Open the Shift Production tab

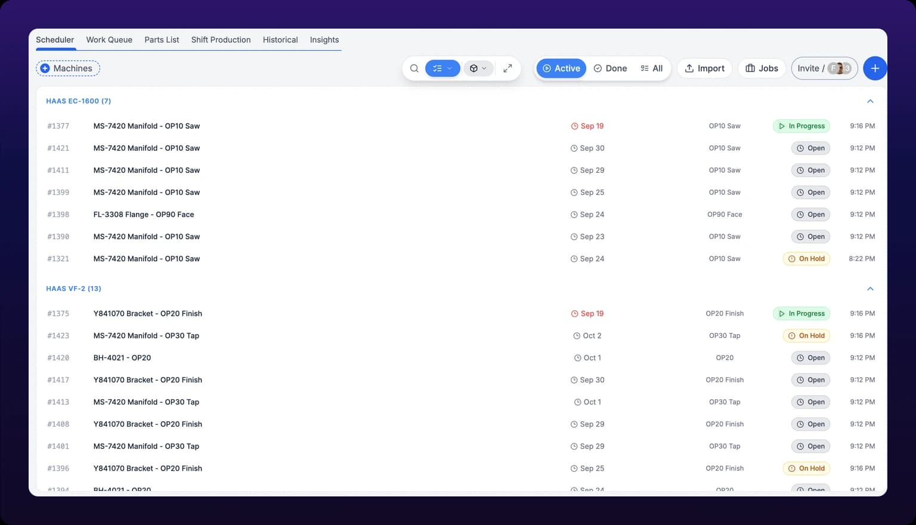pos(221,40)
